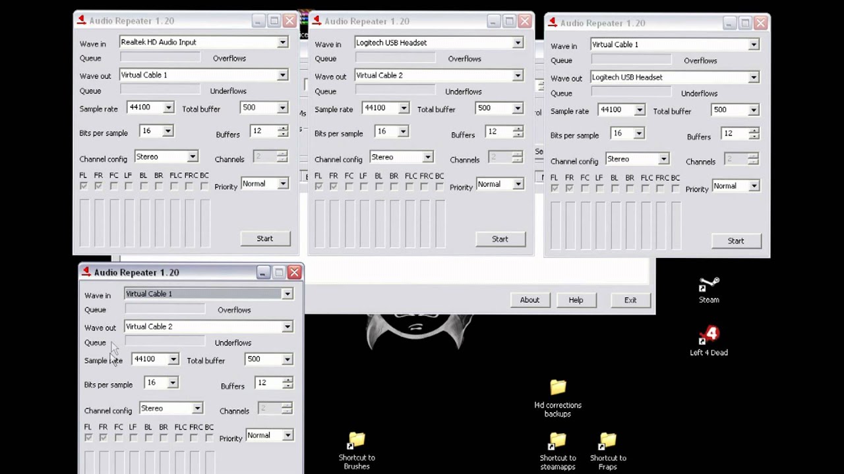Open Shortcut to steamapps folder icon

pyautogui.click(x=558, y=440)
